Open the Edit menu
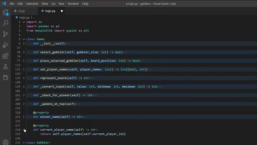The height and width of the screenshot is (145, 257). pyautogui.click(x=20, y=4)
